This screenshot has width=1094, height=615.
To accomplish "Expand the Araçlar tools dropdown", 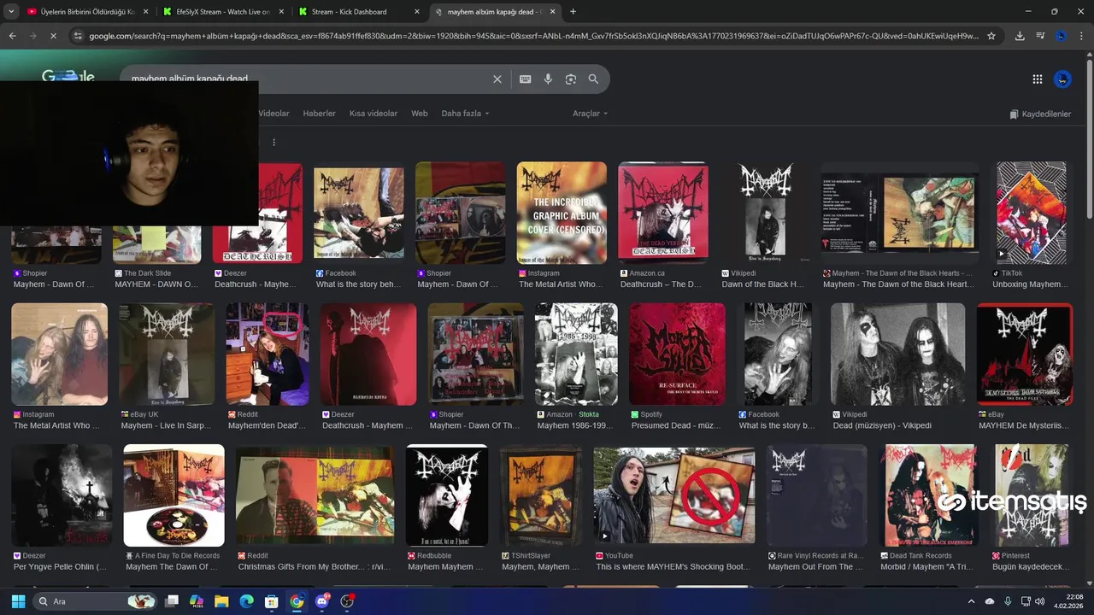I will click(590, 114).
